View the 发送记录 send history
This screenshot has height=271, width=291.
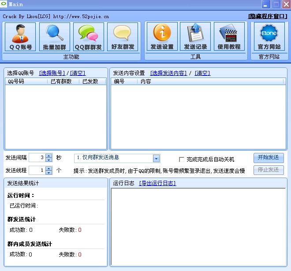tap(195, 37)
